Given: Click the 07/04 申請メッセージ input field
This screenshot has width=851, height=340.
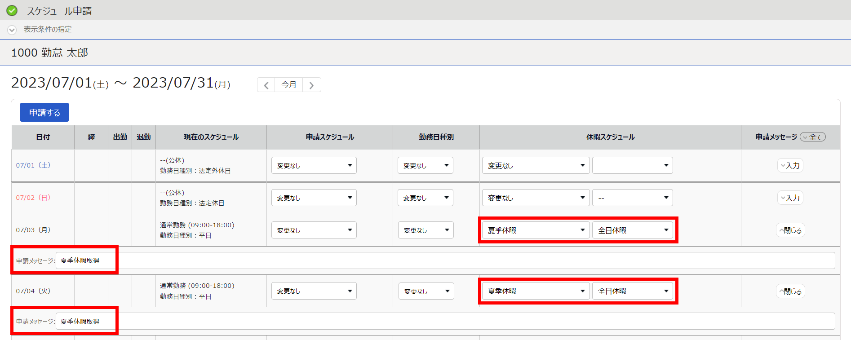Looking at the screenshot, I should click(445, 321).
